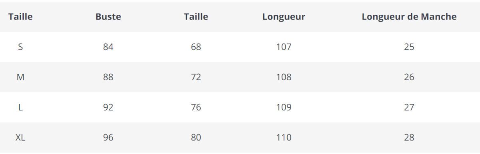
Task: Click the M size row label
Action: coord(20,77)
